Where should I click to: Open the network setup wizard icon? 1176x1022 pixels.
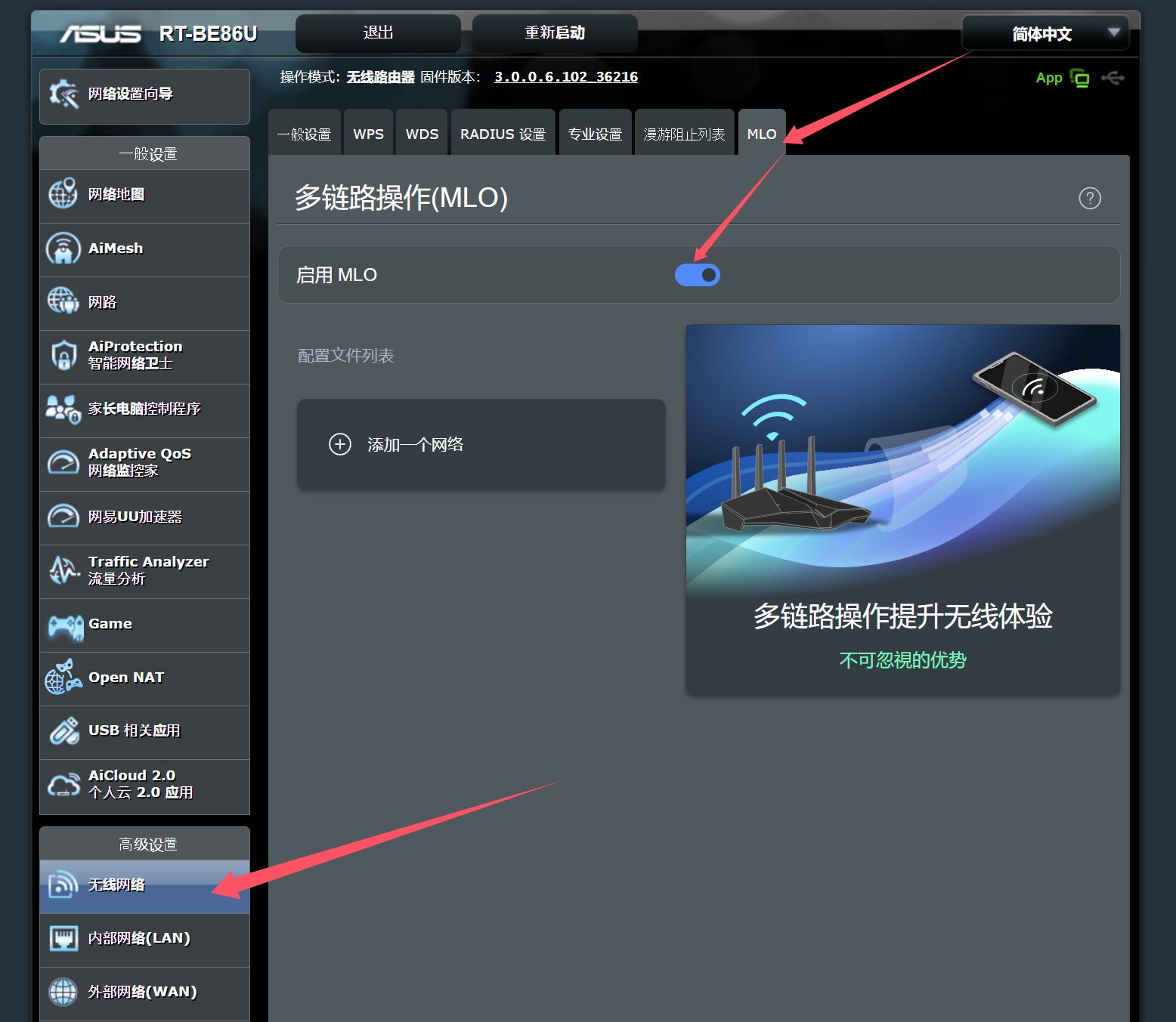63,94
